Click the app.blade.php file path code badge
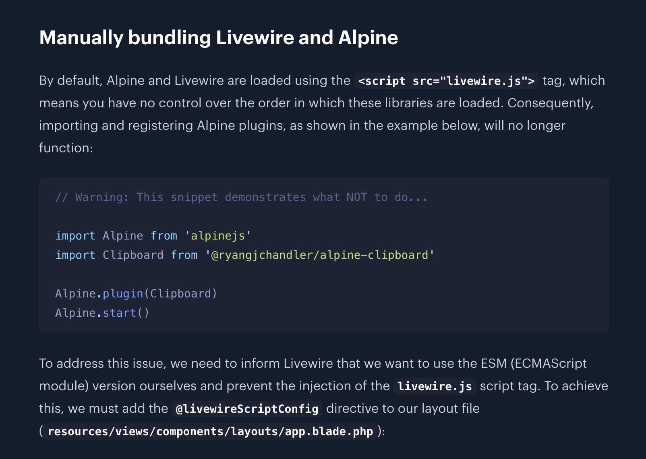 (210, 431)
